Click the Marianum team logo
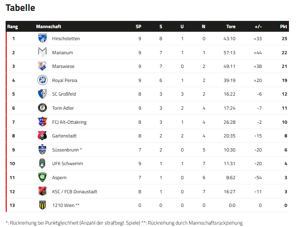 coord(42,52)
